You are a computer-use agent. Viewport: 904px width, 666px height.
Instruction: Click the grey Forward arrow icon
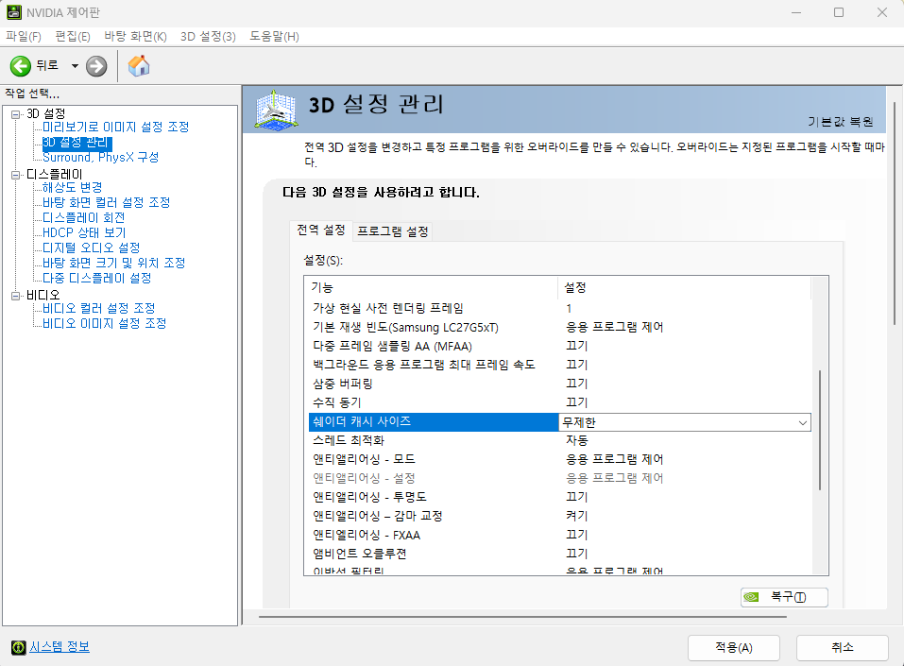click(x=96, y=66)
